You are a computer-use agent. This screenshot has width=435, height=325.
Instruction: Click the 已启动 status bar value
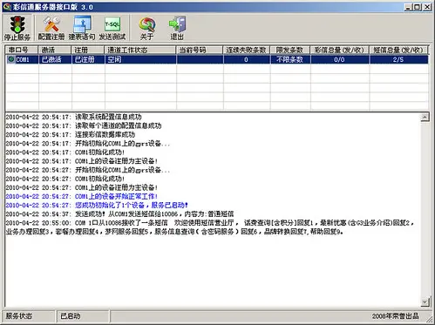71,316
